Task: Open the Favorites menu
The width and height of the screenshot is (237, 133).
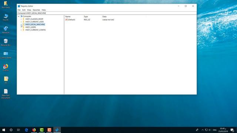Action: point(36,10)
